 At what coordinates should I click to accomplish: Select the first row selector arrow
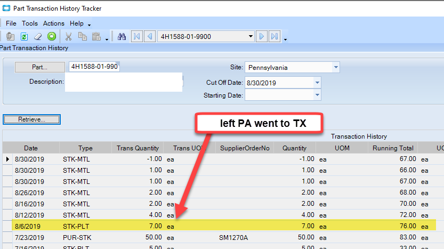7,159
